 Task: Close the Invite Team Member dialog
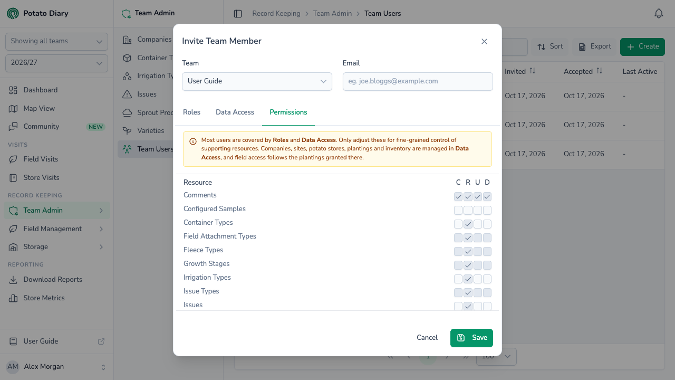tap(484, 41)
